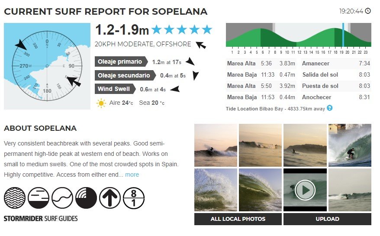Open the 'more' link in About Sopelana
Viewport: 380px width, 236px height.
[132, 175]
